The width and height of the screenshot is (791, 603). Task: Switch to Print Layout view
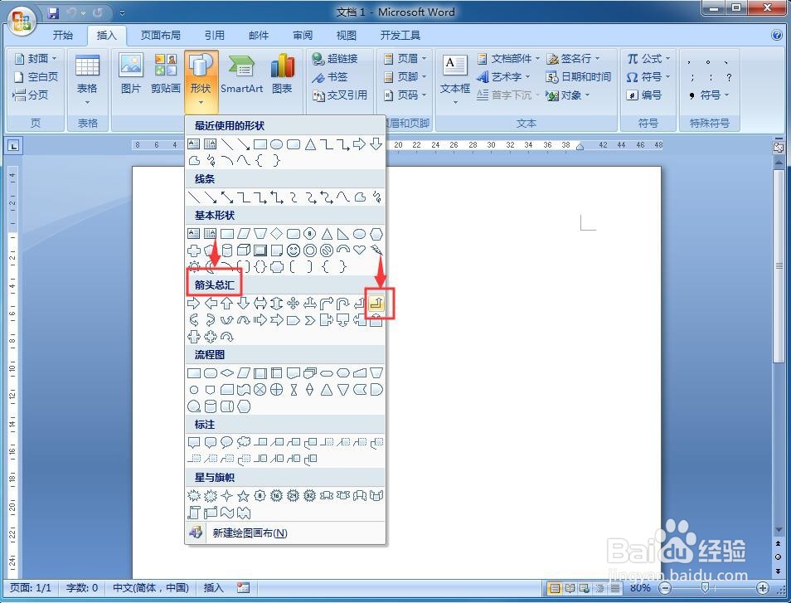(555, 588)
